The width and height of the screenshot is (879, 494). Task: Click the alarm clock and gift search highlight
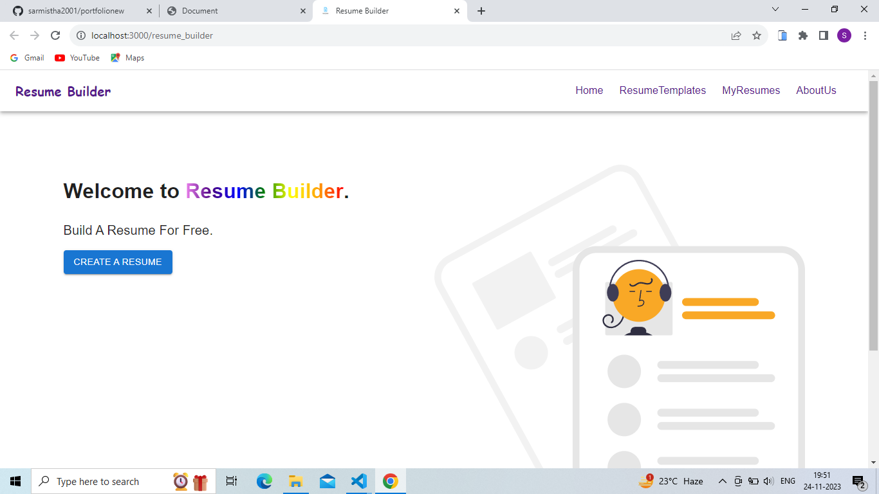(190, 481)
